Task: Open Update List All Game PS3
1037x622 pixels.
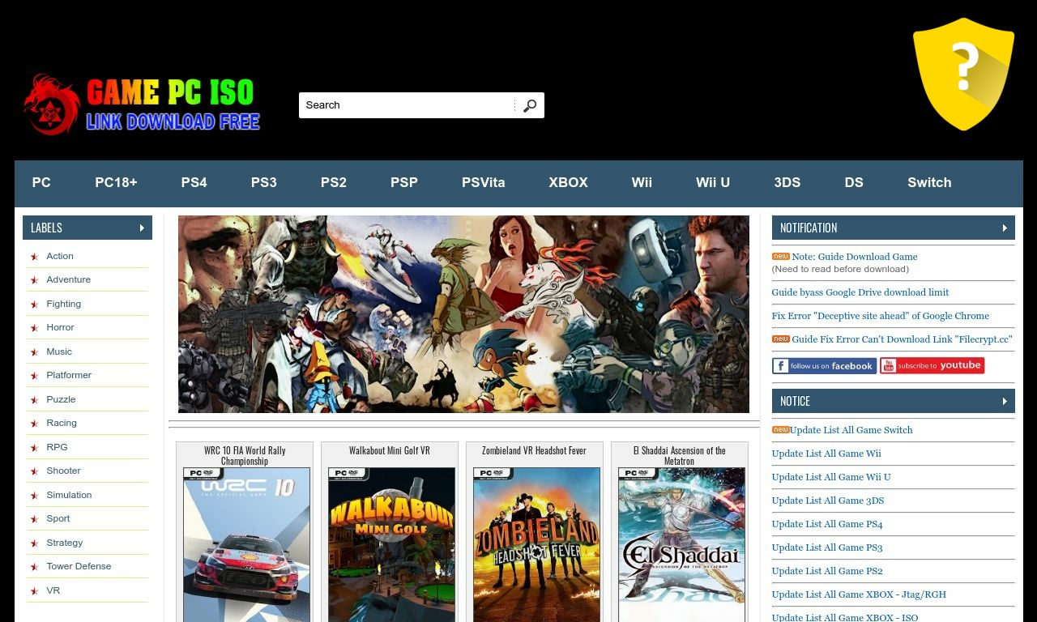Action: click(x=827, y=547)
